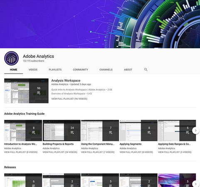Click Adobe Analytics author under Building Projects
Viewport: 200px width, 187px height.
[51, 148]
